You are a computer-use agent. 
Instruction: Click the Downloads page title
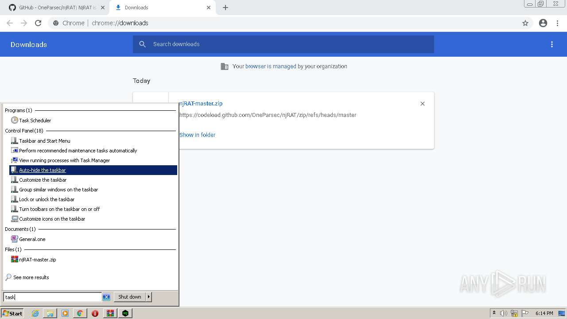[x=29, y=44]
